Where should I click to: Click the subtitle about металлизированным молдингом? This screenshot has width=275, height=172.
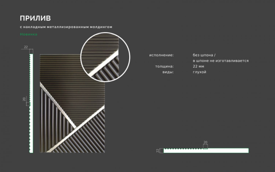[x=66, y=27]
